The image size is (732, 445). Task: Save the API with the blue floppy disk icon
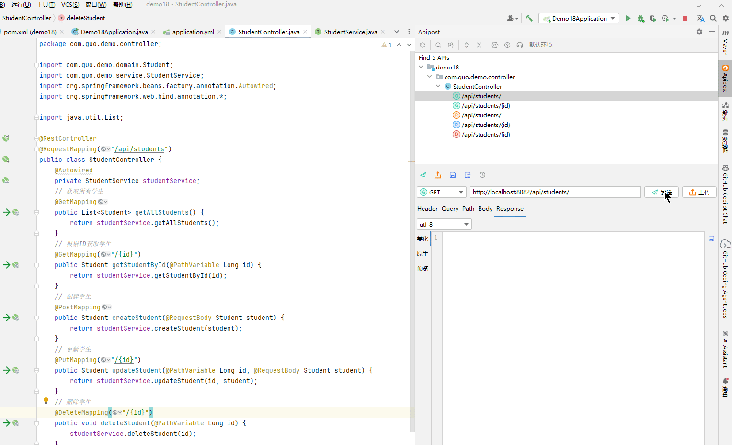click(453, 175)
